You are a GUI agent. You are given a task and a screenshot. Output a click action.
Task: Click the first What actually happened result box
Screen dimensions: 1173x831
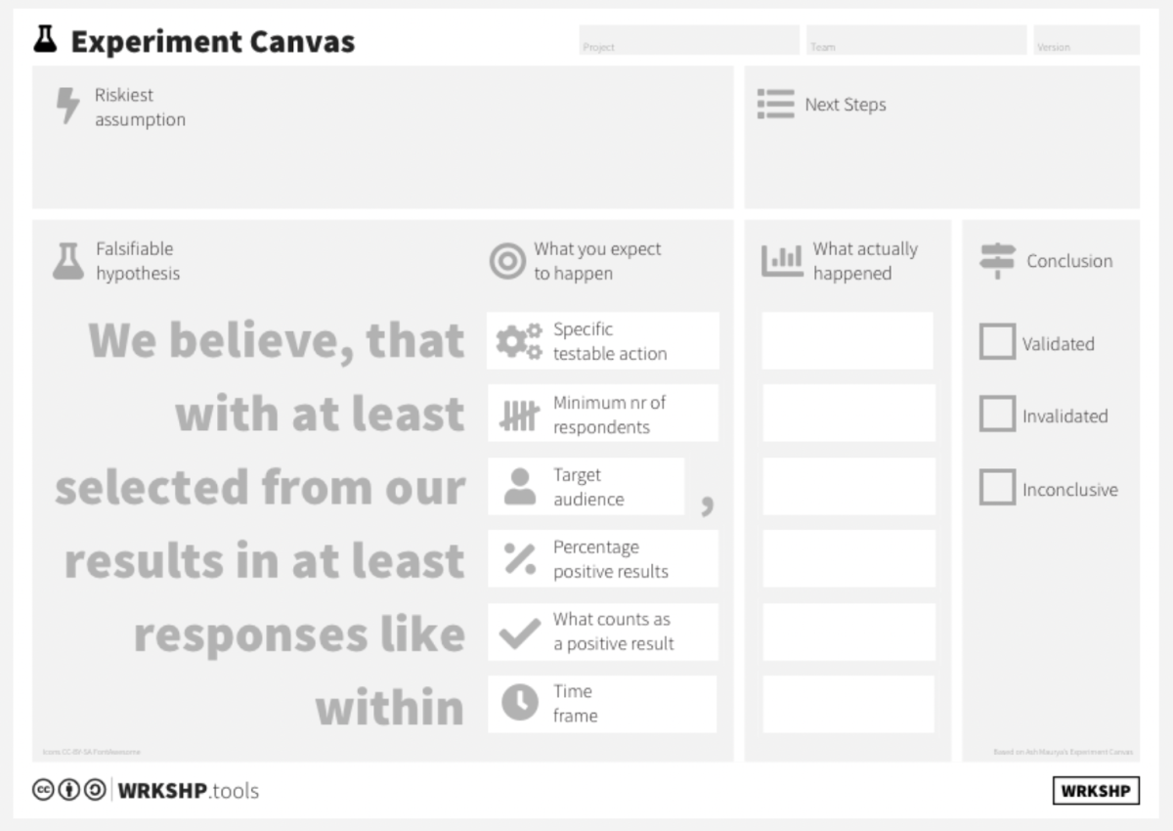coord(847,341)
